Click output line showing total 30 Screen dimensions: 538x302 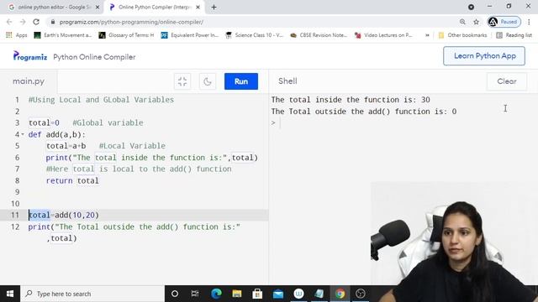pos(351,100)
